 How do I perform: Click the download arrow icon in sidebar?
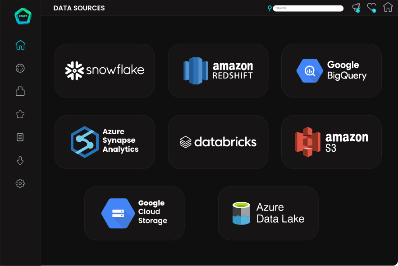click(20, 161)
